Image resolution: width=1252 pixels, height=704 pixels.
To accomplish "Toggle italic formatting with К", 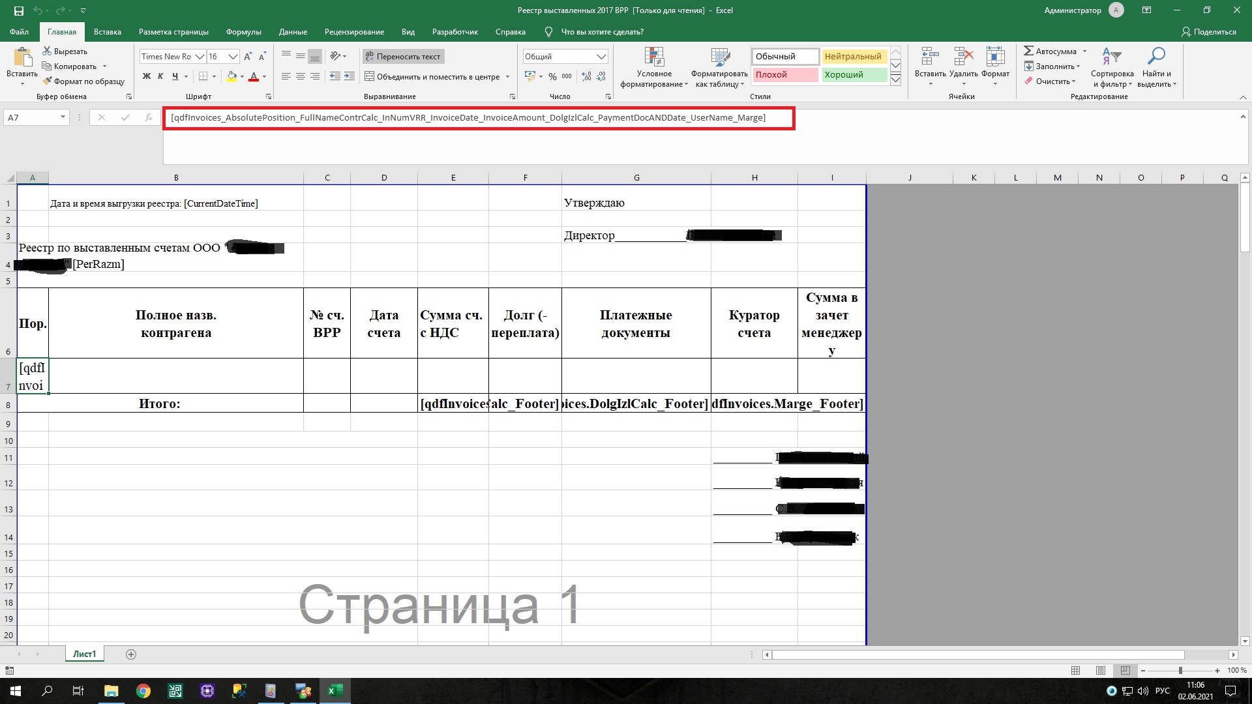I will coord(160,76).
